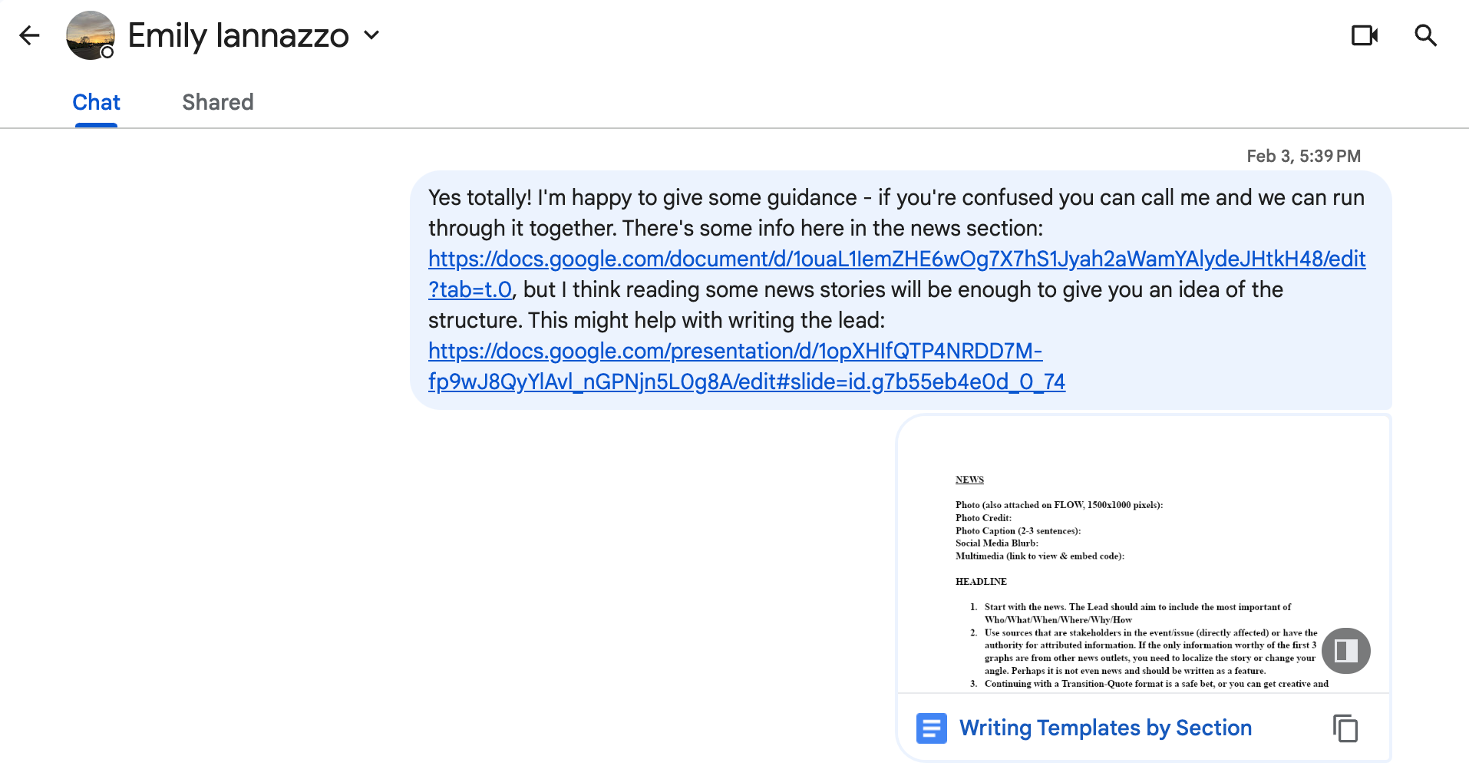Screen dimensions: 1469x766
Task: Click the Feb 3, 5:39 PM timestamp
Action: [x=1302, y=157]
